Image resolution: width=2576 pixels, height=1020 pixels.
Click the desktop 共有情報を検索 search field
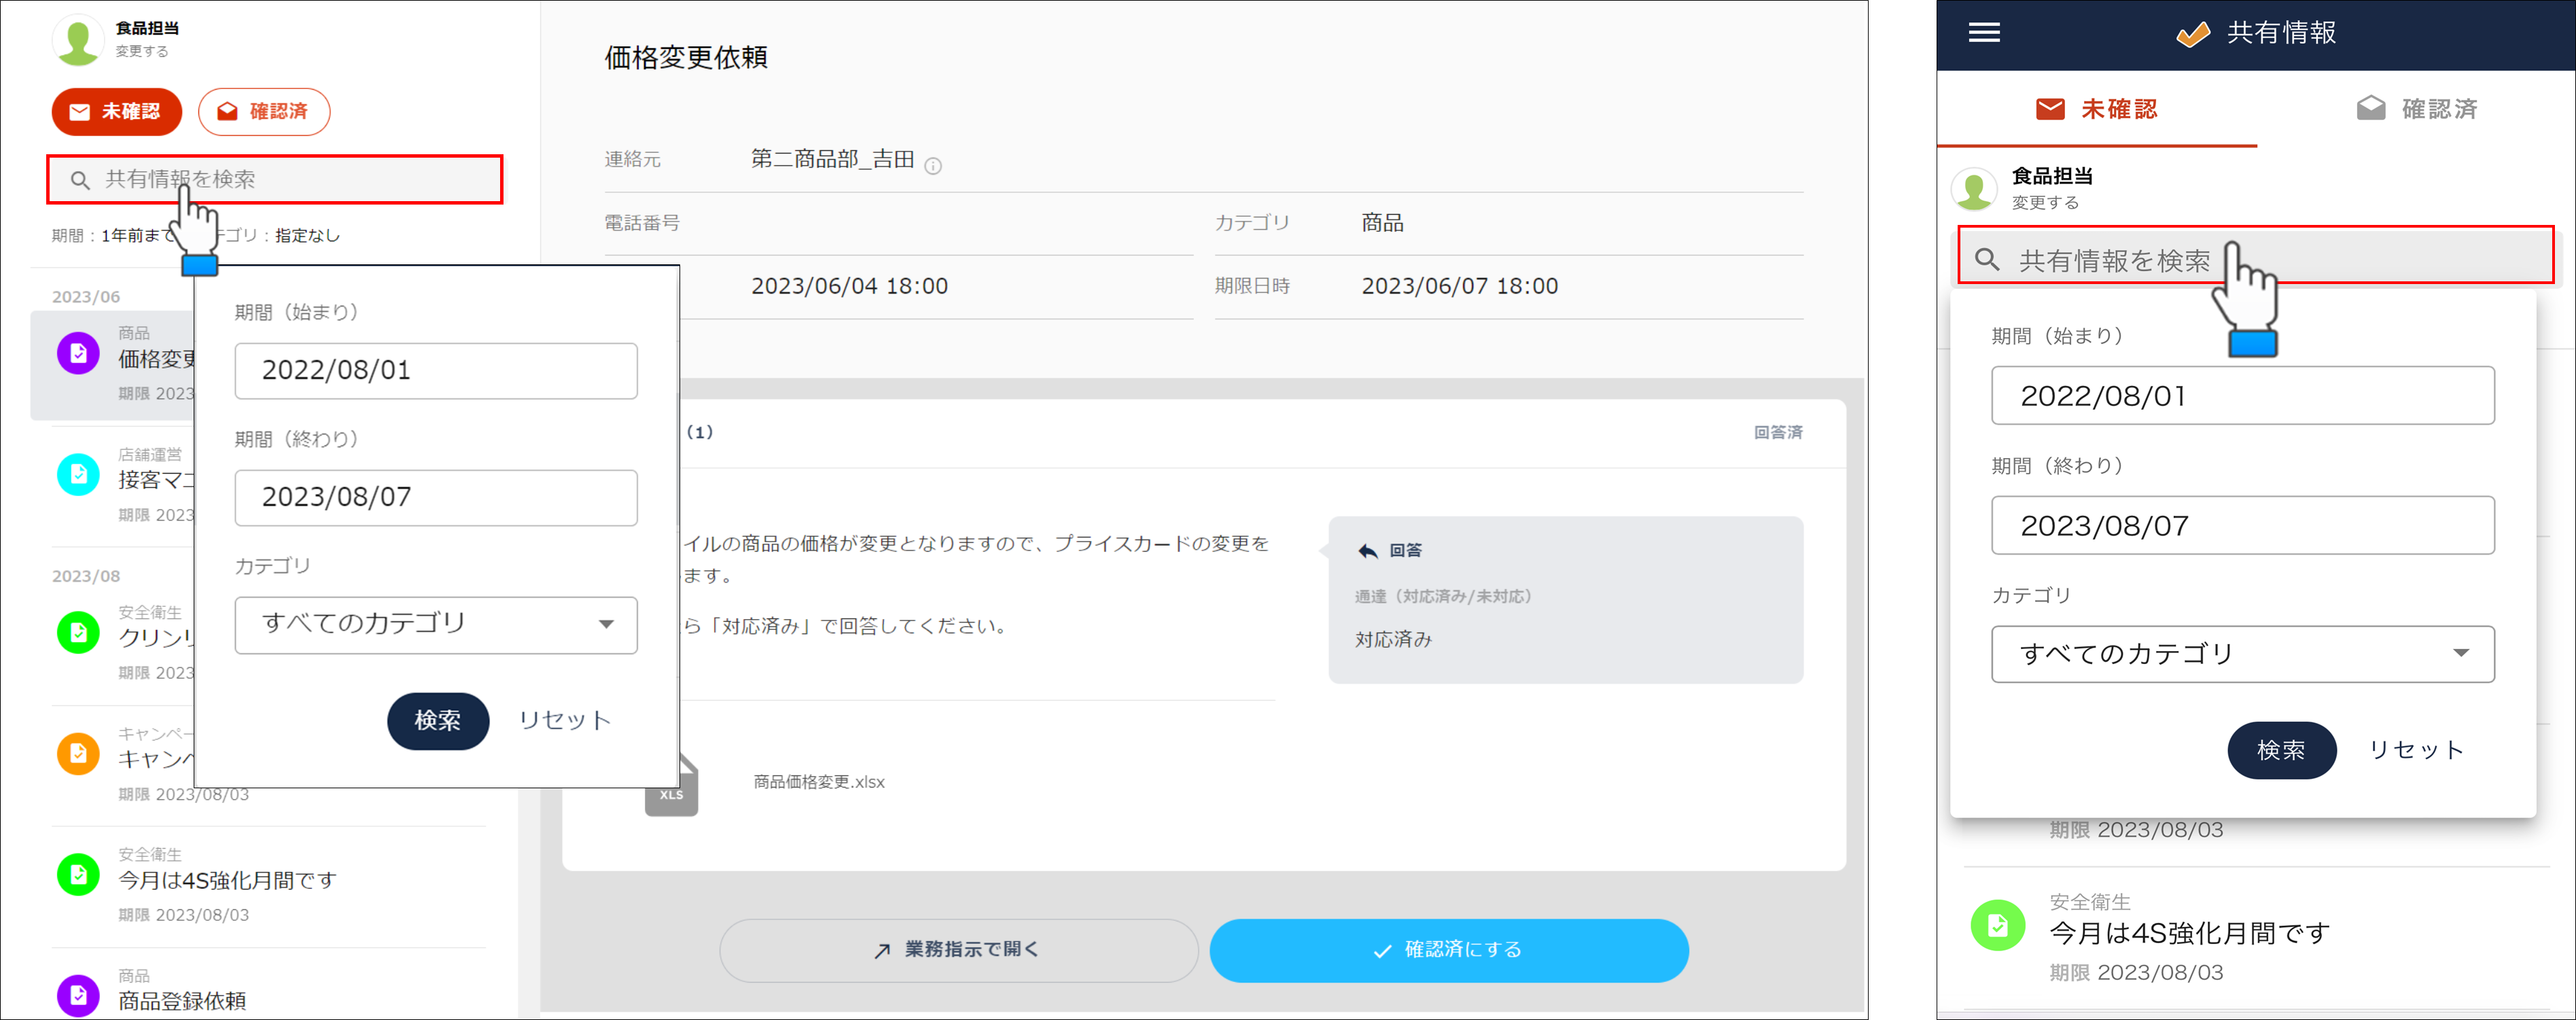[x=275, y=179]
